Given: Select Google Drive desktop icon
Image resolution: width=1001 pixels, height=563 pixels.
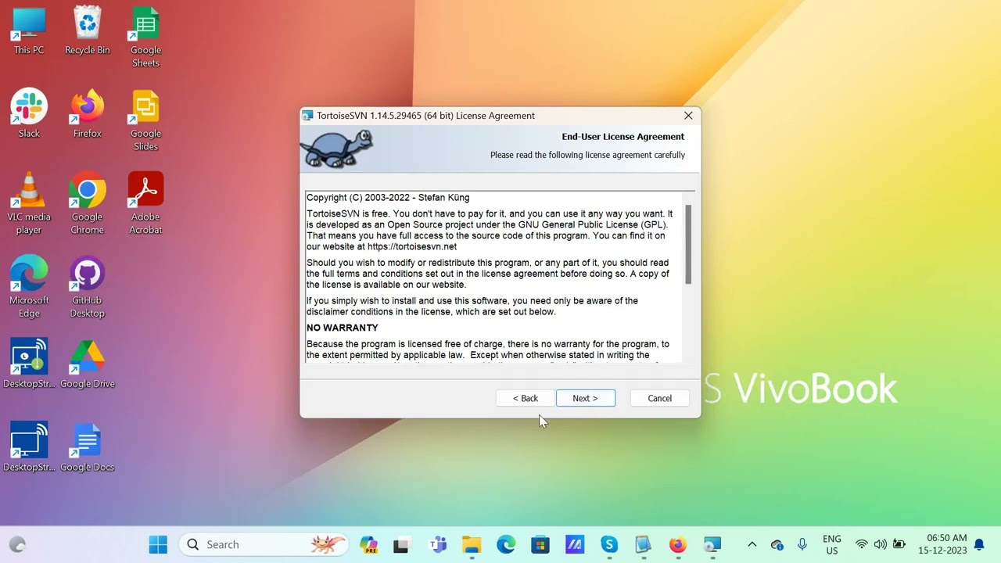Looking at the screenshot, I should click(88, 364).
